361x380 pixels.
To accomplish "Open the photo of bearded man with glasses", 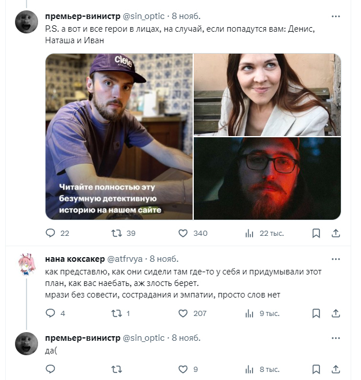I will coord(267,179).
